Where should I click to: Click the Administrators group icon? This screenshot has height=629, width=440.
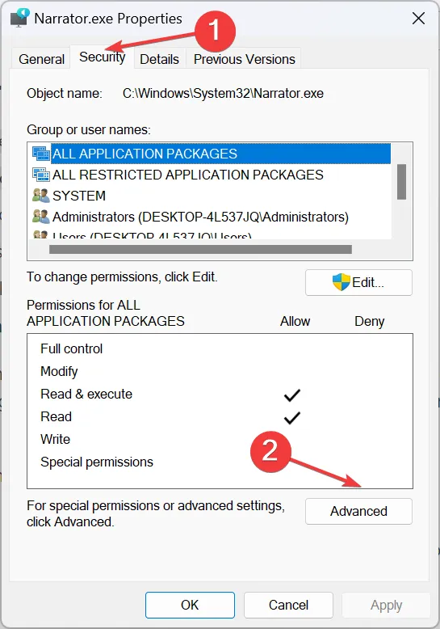(x=41, y=217)
